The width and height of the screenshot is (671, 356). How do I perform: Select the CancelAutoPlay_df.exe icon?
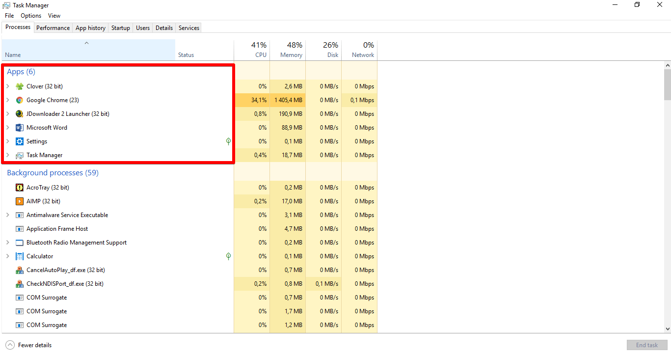pyautogui.click(x=20, y=270)
